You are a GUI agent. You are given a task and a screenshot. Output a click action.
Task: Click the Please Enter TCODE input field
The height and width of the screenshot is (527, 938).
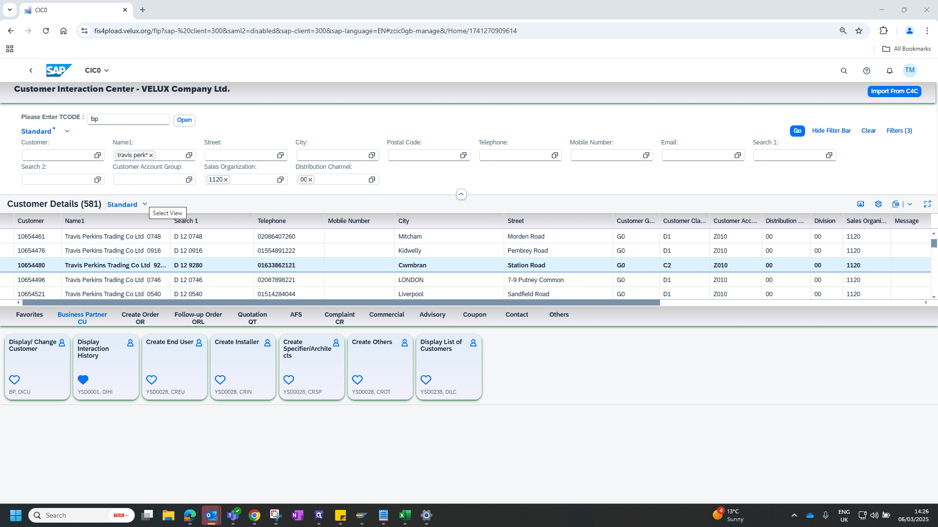(128, 119)
